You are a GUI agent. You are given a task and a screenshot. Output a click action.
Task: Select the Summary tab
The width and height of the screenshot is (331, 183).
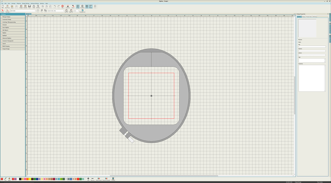(x=299, y=17)
